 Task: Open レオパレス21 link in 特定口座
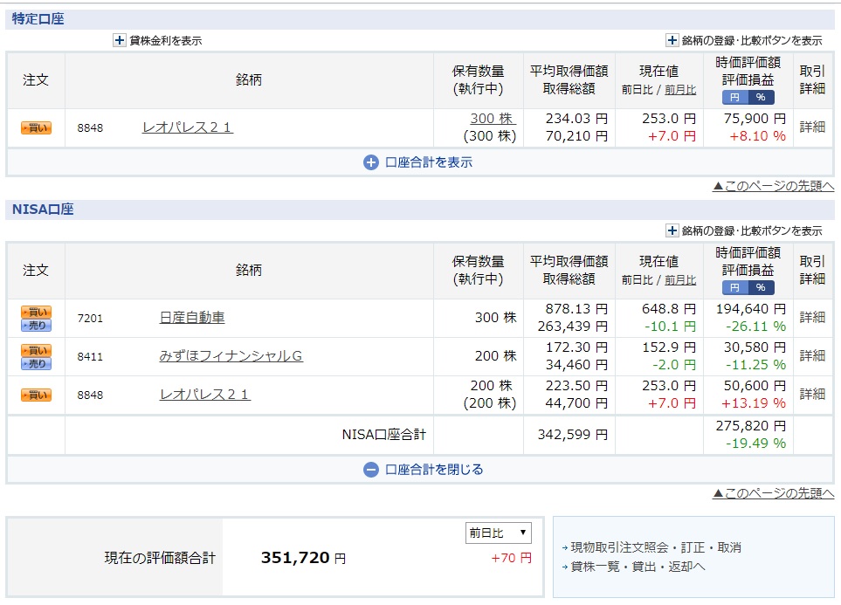pyautogui.click(x=188, y=127)
